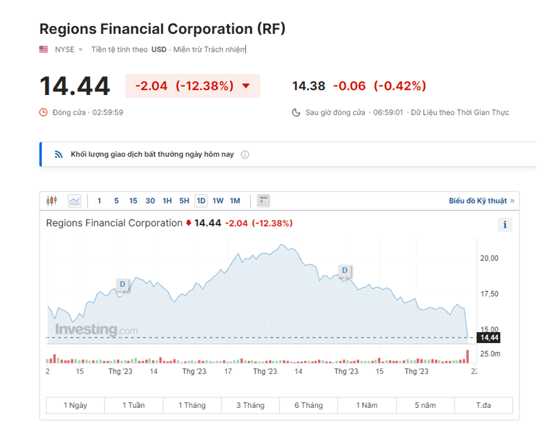Click the second dividend "D" marker on chart
This screenshot has width=556, height=432.
tap(345, 270)
